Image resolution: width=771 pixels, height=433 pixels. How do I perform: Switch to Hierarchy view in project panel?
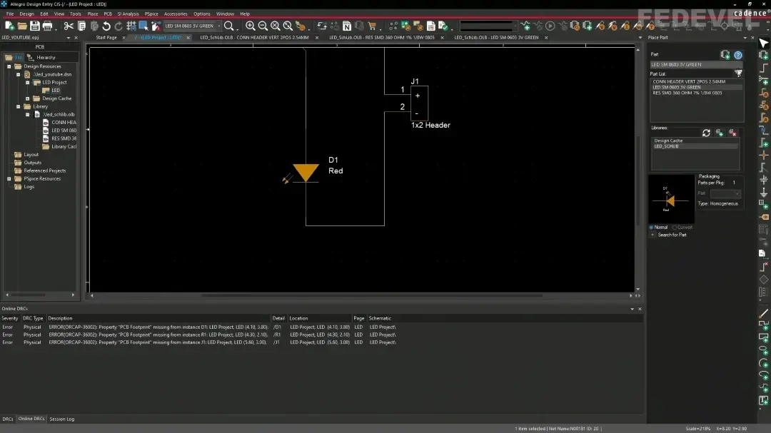(41, 57)
